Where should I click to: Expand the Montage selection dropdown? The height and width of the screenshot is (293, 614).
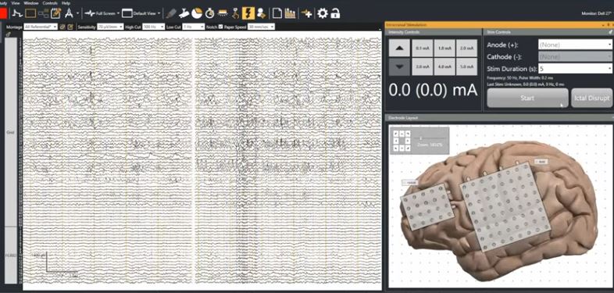[x=41, y=27]
